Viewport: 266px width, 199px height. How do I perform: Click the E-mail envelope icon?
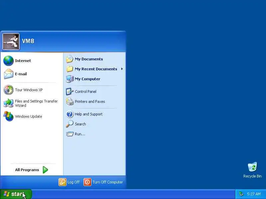(9, 74)
